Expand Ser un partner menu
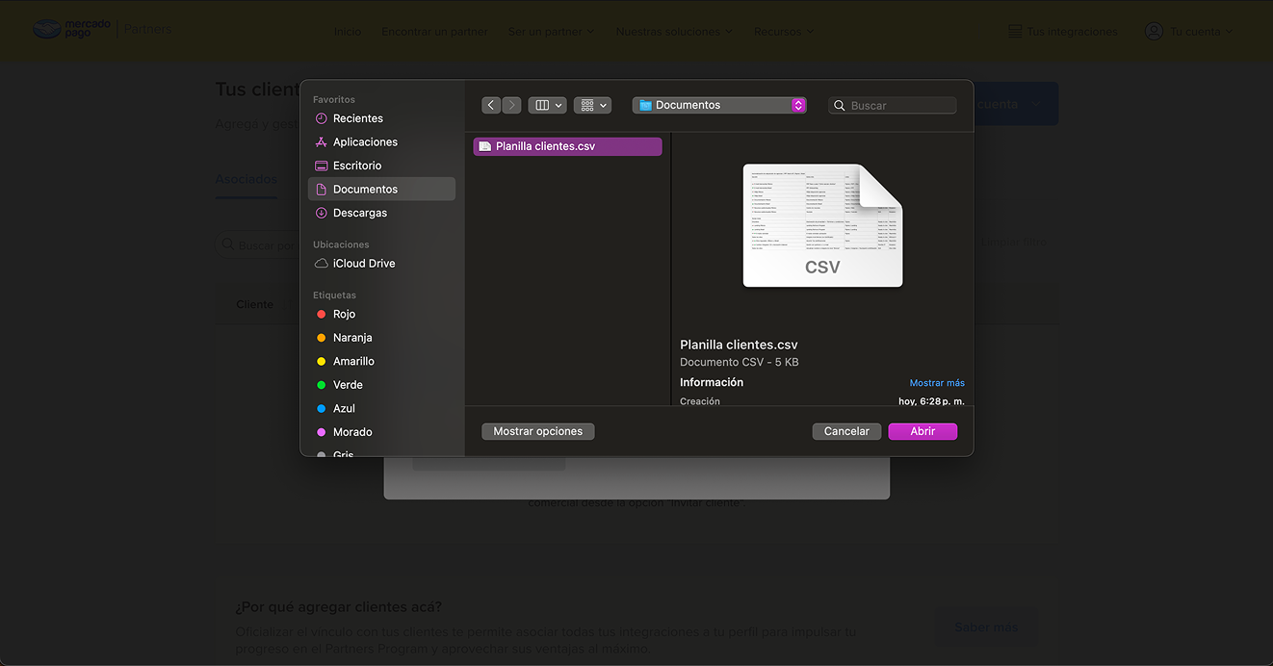Screen dimensions: 1273x666 coord(552,32)
